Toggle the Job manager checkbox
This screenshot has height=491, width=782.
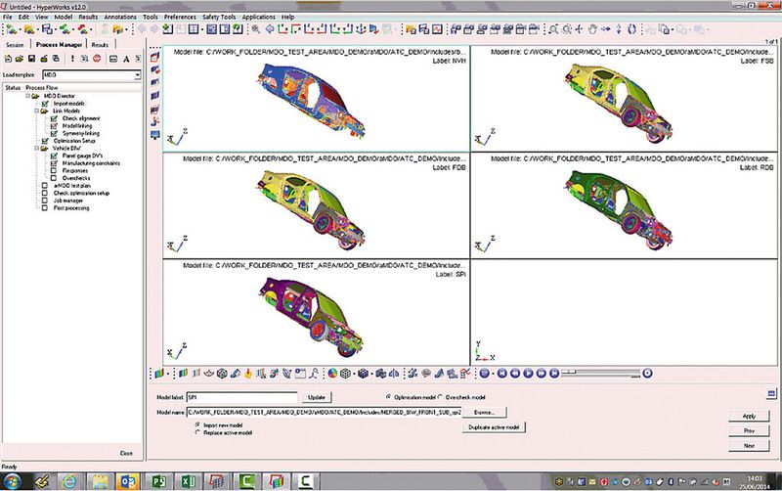(45, 201)
